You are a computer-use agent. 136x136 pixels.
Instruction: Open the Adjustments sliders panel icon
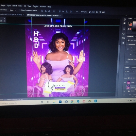(123, 38)
